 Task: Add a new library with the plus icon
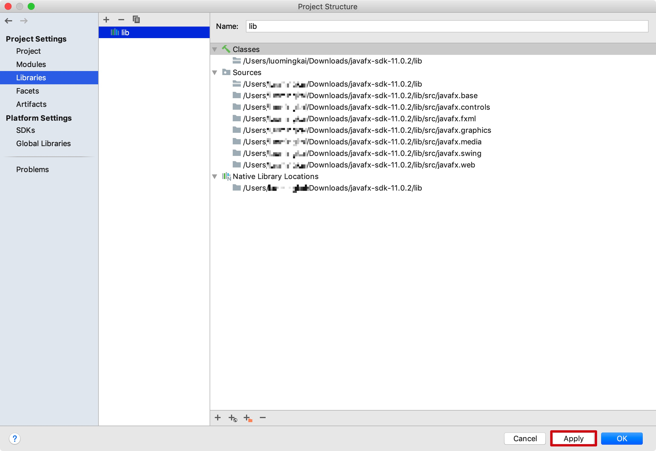tap(106, 20)
